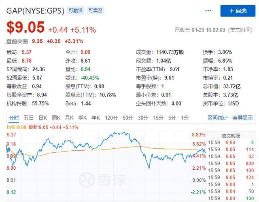Select the 30分 interval tab
Image resolution: width=259 pixels, height=202 pixels.
[x=143, y=118]
